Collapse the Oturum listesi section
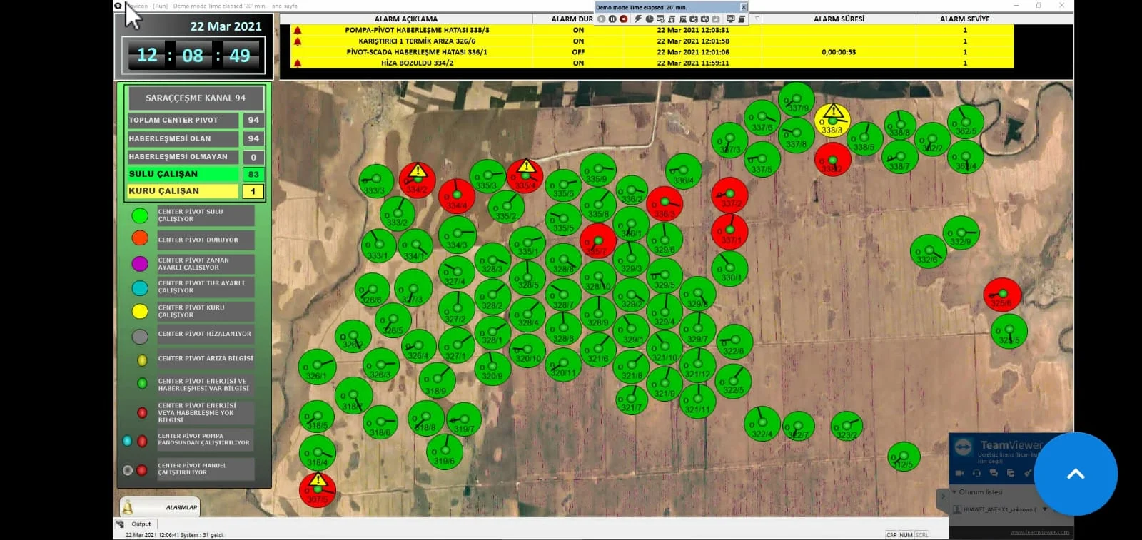Viewport: 1142px width, 540px height. point(955,492)
